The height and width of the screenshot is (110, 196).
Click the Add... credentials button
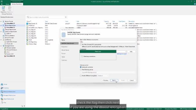tap(131, 52)
